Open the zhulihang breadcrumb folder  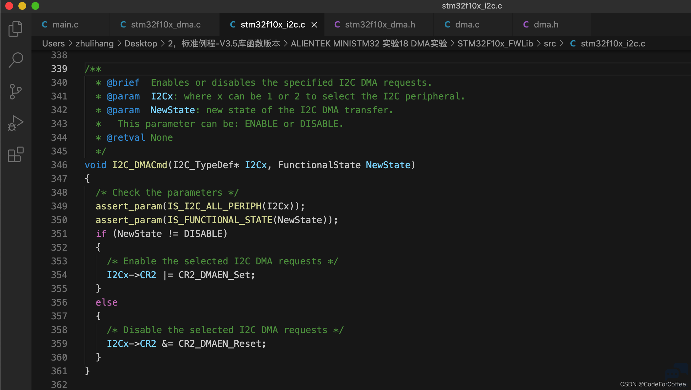point(94,44)
